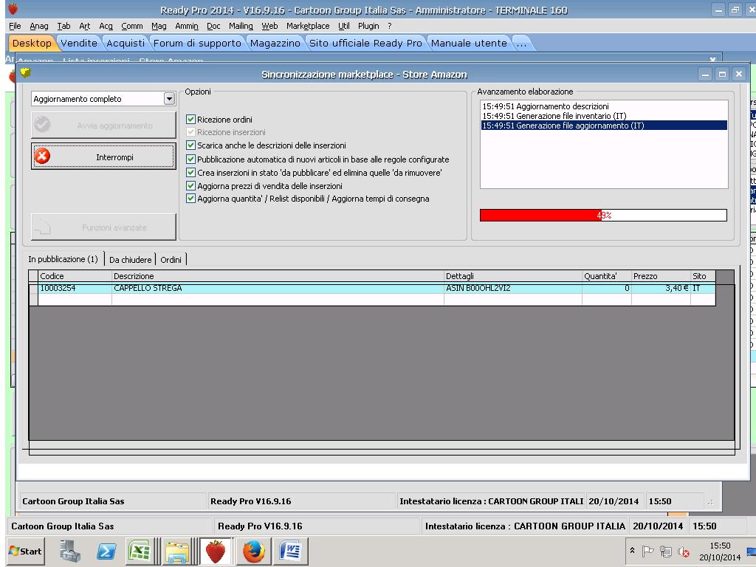Open the Tab menu
This screenshot has width=756, height=567.
[63, 26]
